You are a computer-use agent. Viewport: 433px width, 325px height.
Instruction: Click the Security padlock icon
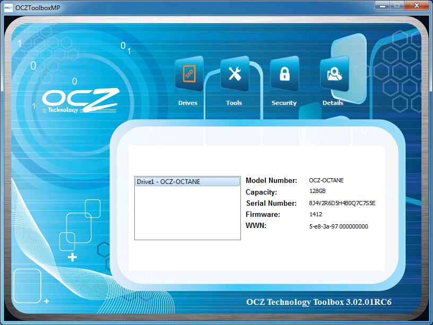point(284,74)
